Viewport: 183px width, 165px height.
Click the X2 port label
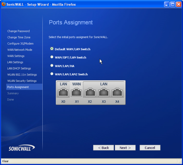click(90, 101)
